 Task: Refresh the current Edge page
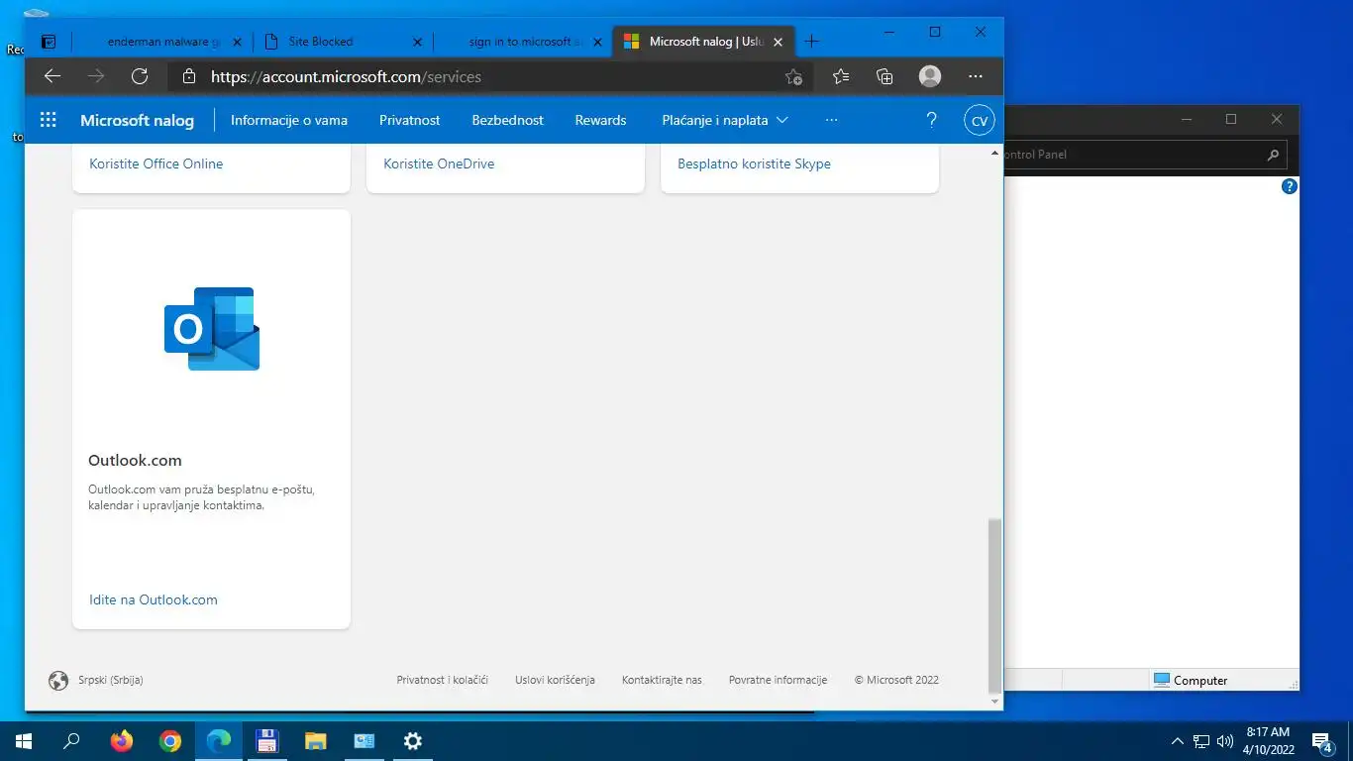[x=140, y=76]
